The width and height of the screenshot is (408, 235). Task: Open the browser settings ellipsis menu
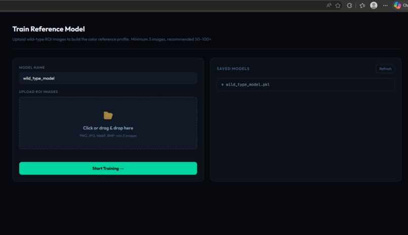point(385,6)
